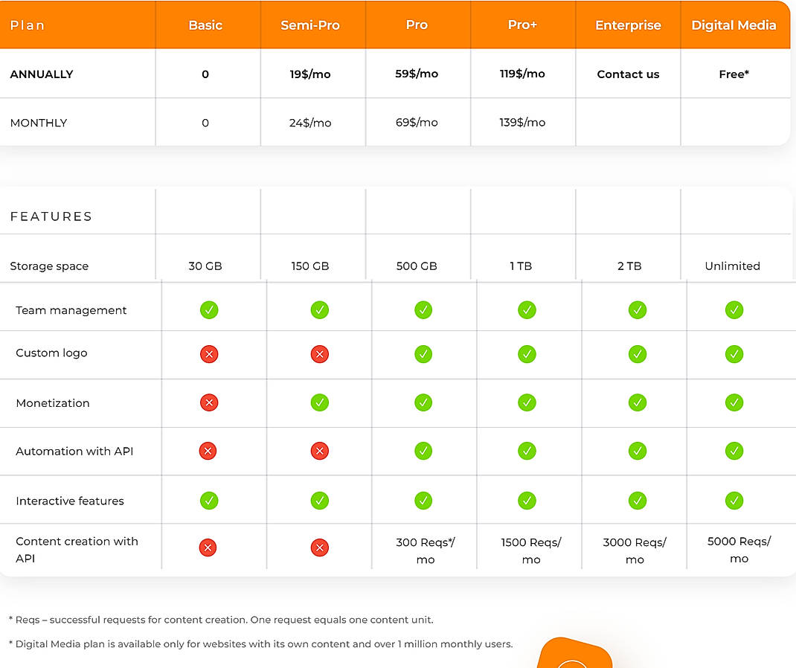Disable Team management for the Pro plan

coord(423,309)
